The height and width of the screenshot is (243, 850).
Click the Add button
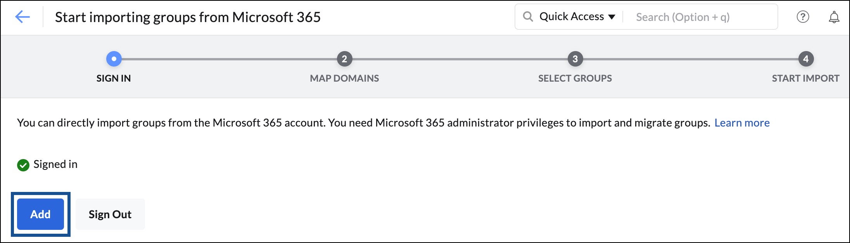(x=40, y=214)
